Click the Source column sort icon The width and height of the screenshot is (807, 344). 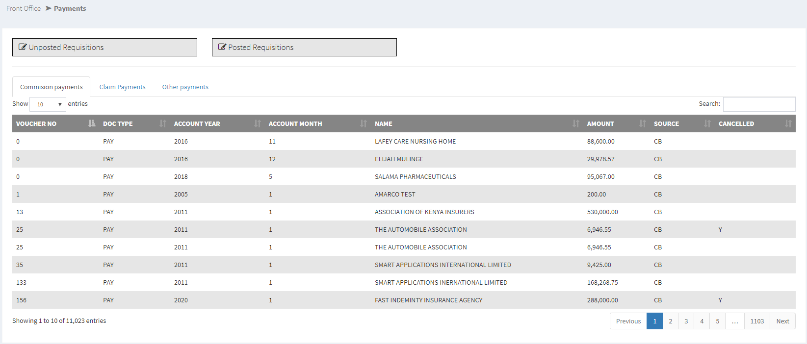[x=707, y=123]
